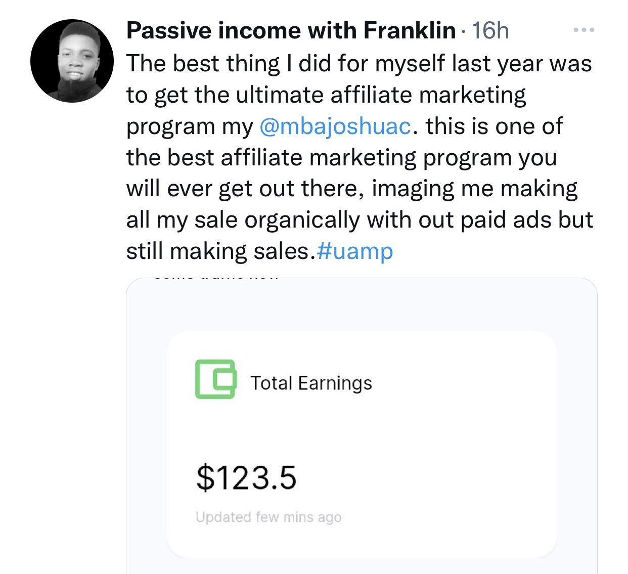This screenshot has width=628, height=574.
Task: Follow the #uamp hashtag link
Action: [355, 251]
